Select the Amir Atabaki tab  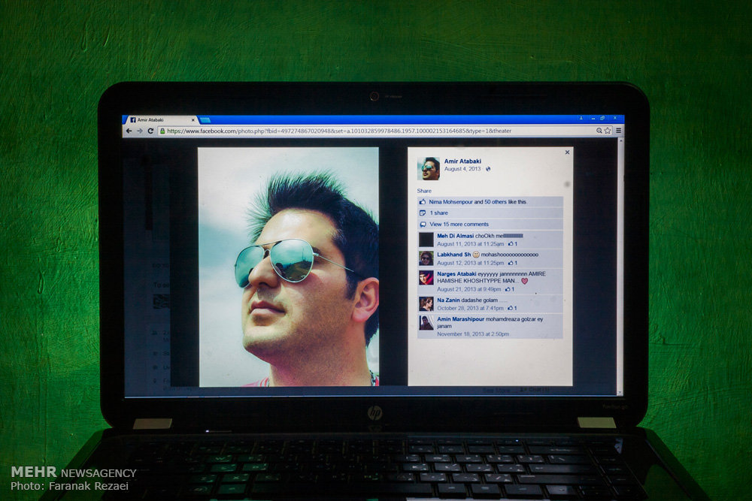click(x=161, y=119)
